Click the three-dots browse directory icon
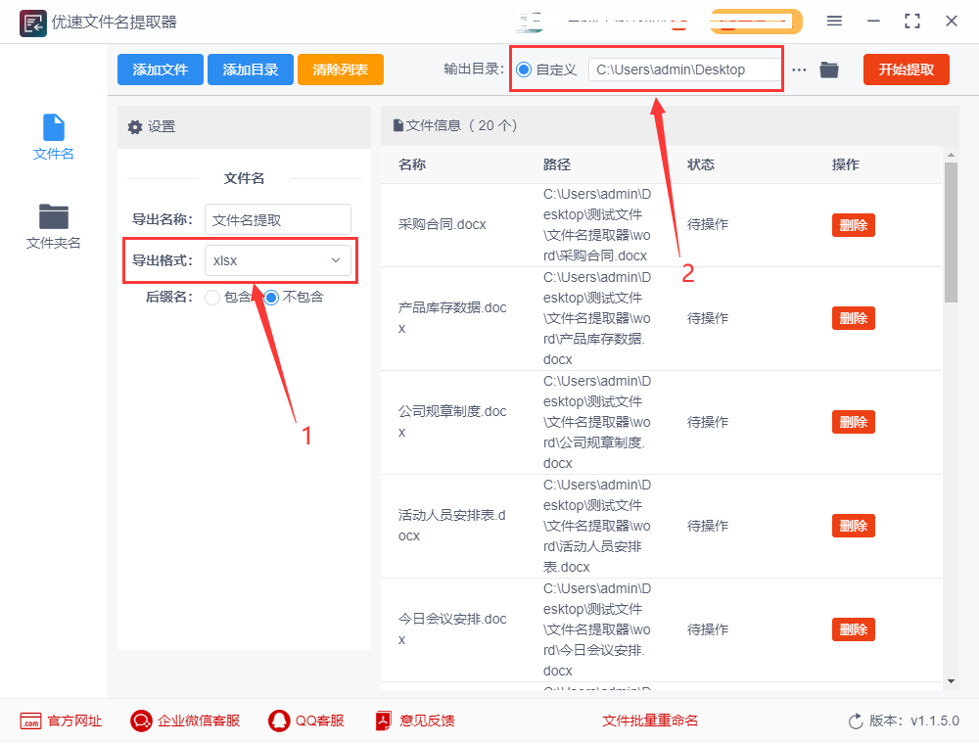Viewport: 979px width, 744px height. [799, 70]
